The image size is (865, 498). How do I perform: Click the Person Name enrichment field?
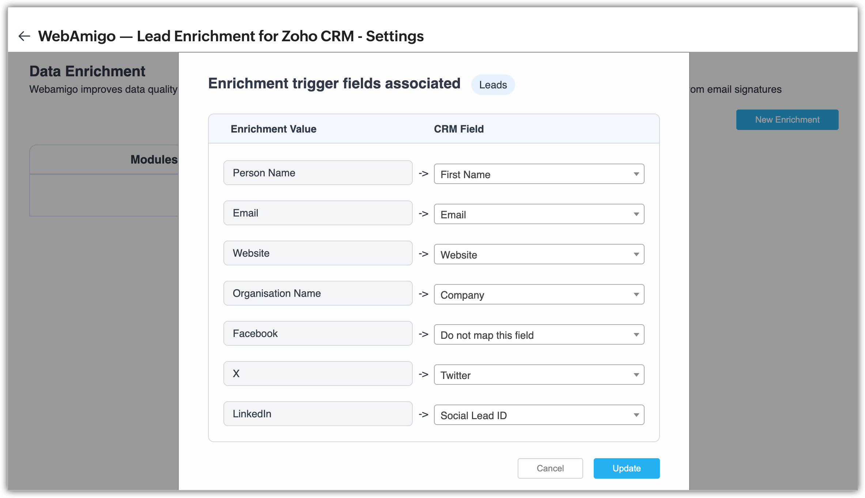[318, 173]
